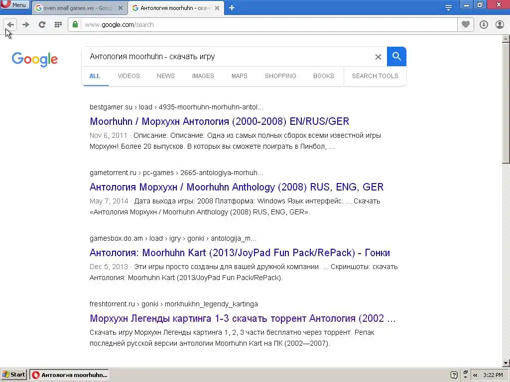Viewport: 510px width, 382px height.
Task: Open the user account icon
Action: click(x=500, y=25)
